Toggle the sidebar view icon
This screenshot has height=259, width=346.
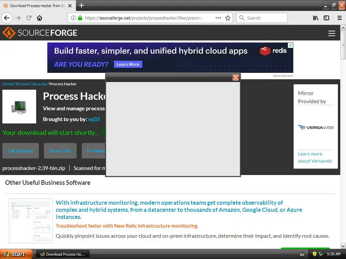[x=326, y=18]
